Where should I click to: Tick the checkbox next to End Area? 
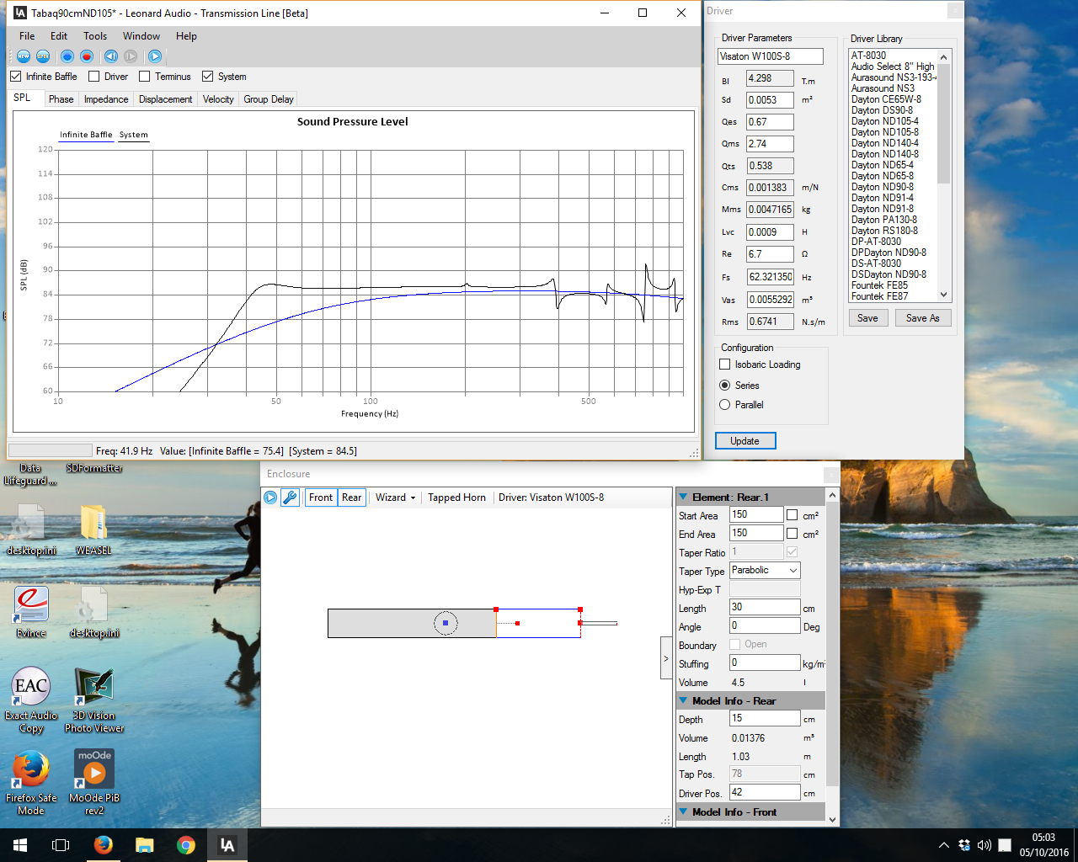(x=792, y=534)
